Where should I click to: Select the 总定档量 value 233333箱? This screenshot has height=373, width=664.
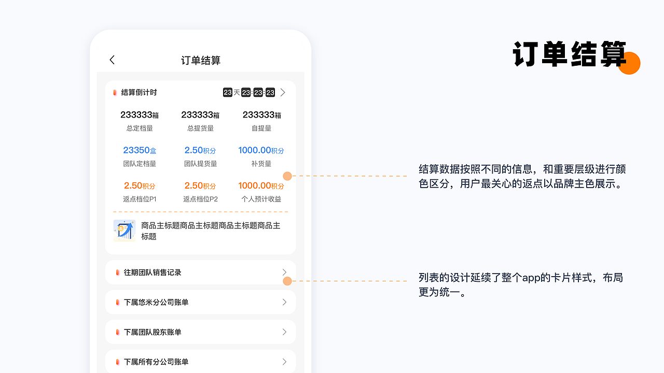[x=140, y=115]
